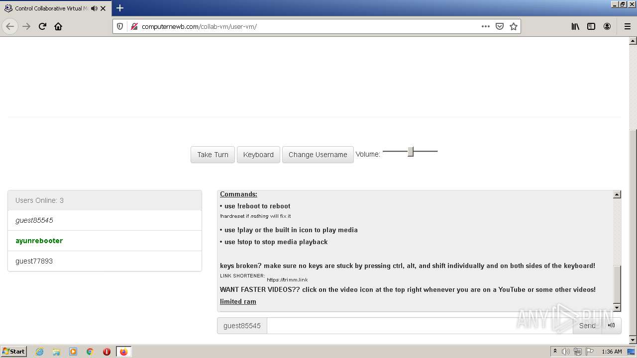
Task: Open Action Center flag icon
Action: (x=590, y=352)
